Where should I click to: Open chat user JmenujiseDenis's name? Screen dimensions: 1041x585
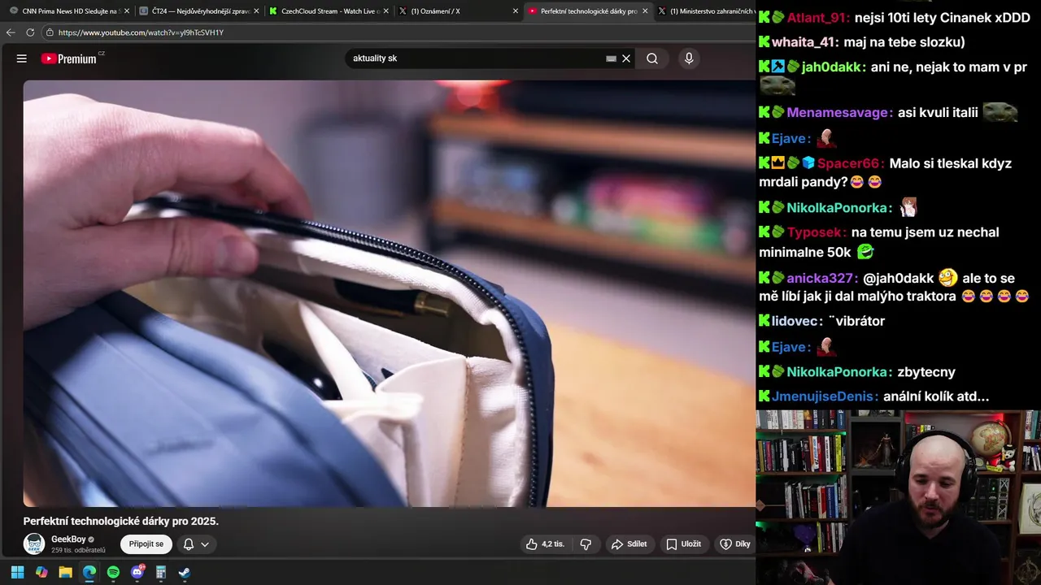pyautogui.click(x=825, y=396)
